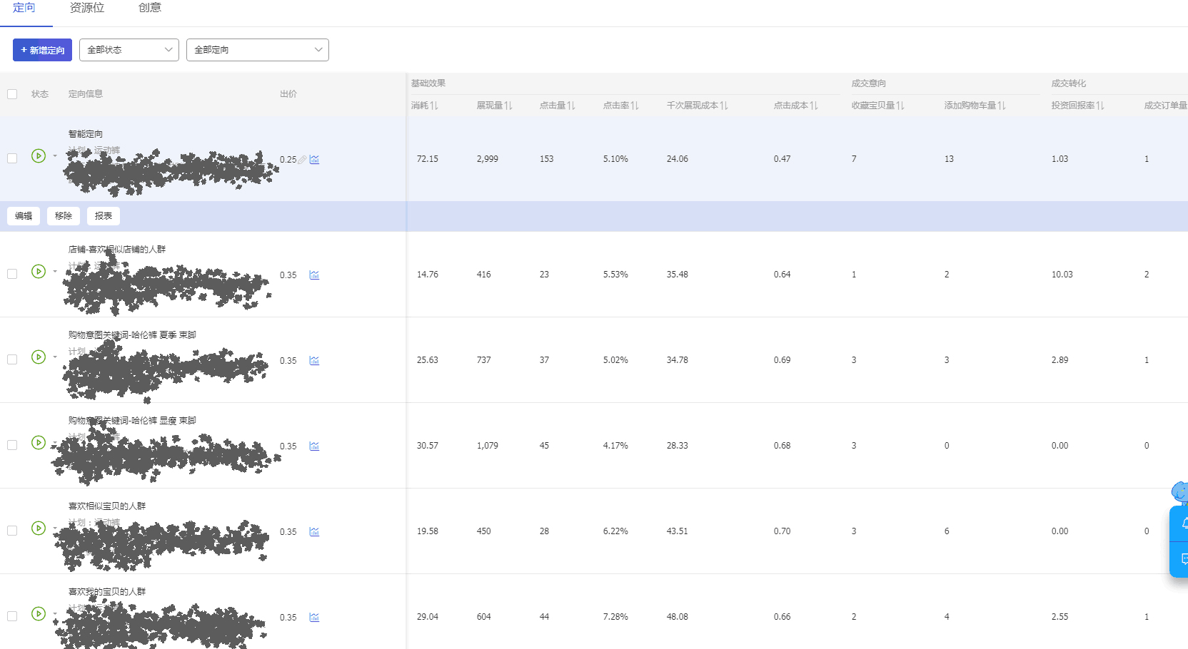Open the 全部状态 dropdown
The height and width of the screenshot is (649, 1188).
129,50
